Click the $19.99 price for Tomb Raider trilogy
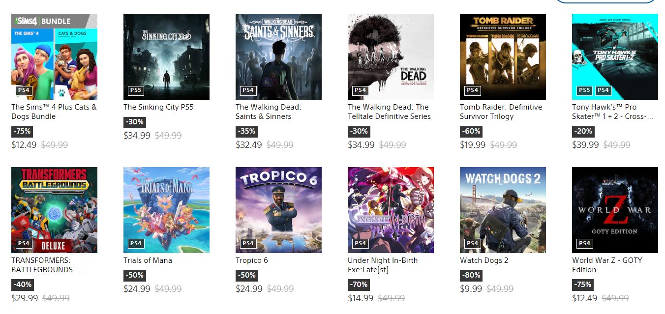The height and width of the screenshot is (314, 665). pyautogui.click(x=473, y=145)
